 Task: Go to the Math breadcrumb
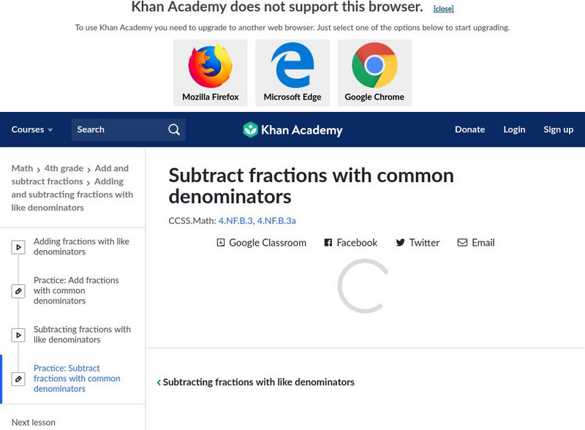click(22, 168)
